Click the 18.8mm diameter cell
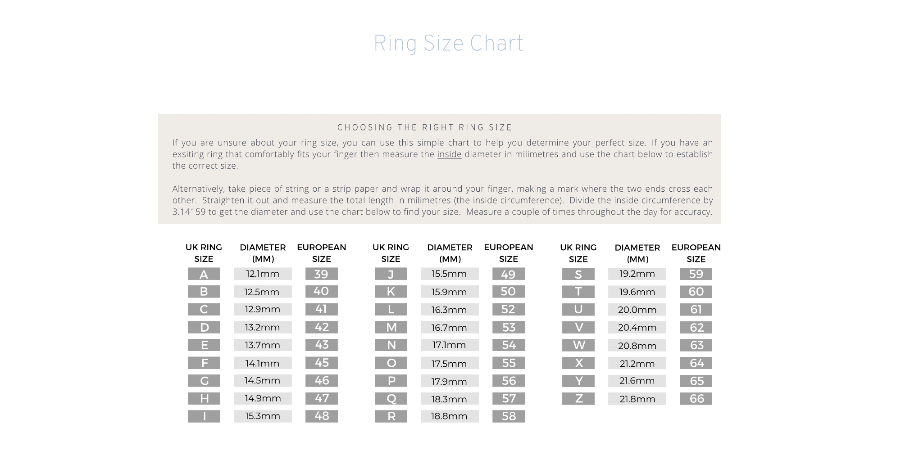The image size is (901, 455). pyautogui.click(x=450, y=416)
